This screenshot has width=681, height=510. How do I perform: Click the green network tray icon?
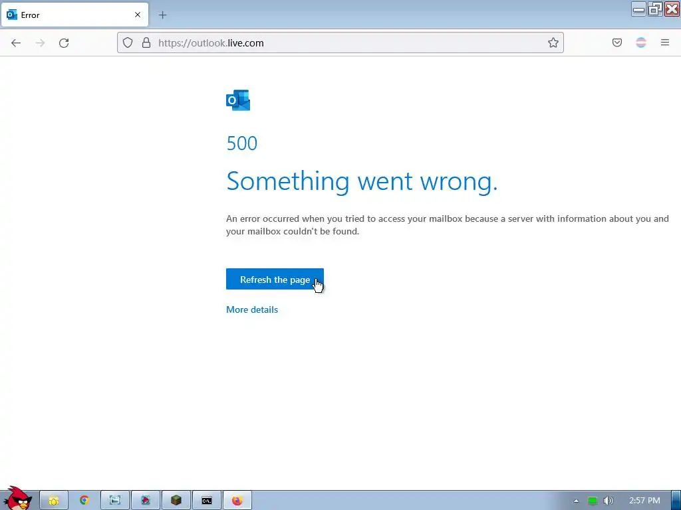(x=593, y=501)
